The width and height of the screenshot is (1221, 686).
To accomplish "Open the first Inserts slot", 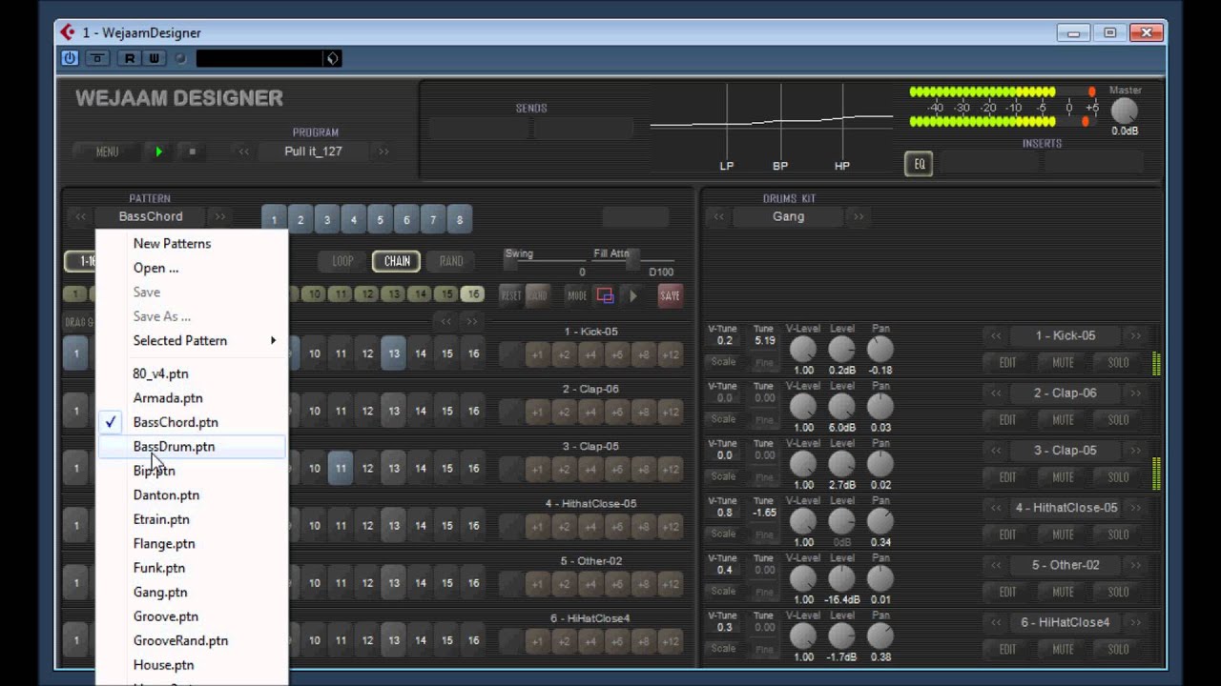I will 990,164.
